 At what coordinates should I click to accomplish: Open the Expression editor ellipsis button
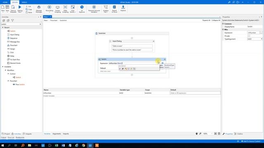(261, 33)
